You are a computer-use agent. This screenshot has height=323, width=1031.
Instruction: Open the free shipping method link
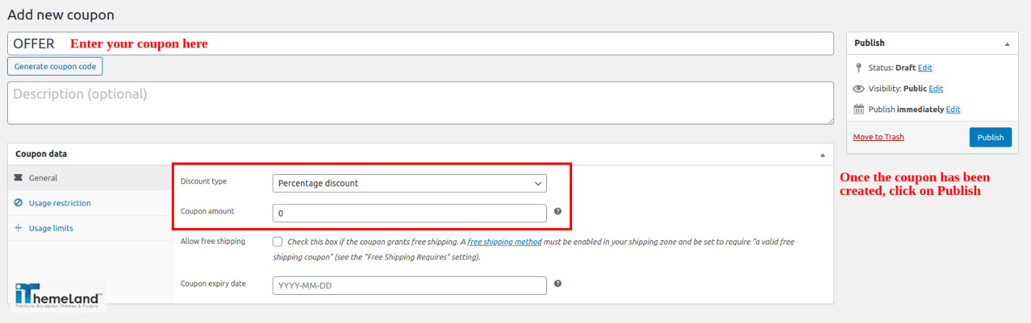pos(504,242)
